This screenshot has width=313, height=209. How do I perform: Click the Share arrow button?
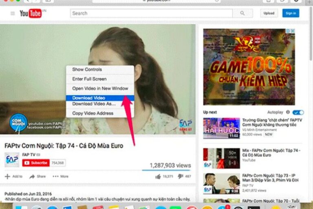pyautogui.click(x=37, y=176)
